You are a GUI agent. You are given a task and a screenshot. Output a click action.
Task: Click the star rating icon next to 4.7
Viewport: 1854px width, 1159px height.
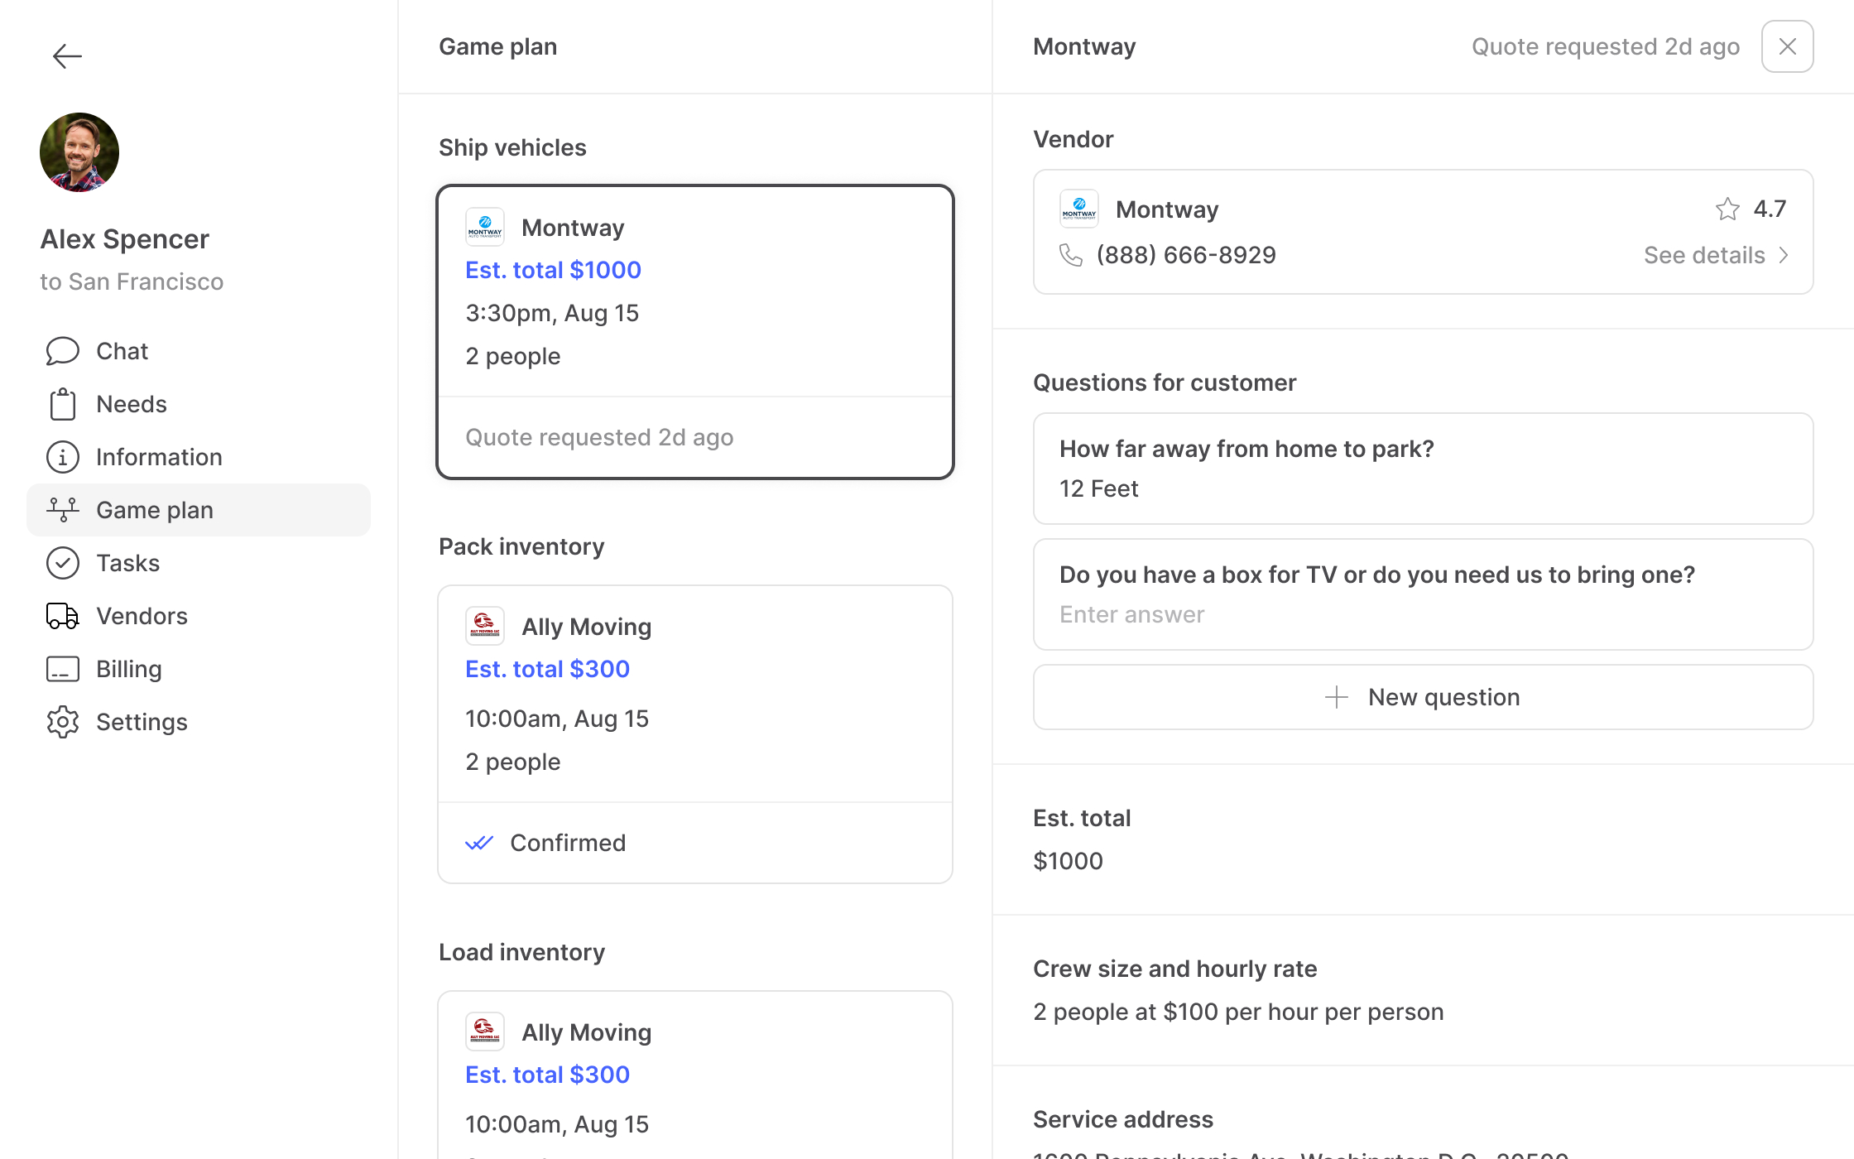pos(1727,209)
